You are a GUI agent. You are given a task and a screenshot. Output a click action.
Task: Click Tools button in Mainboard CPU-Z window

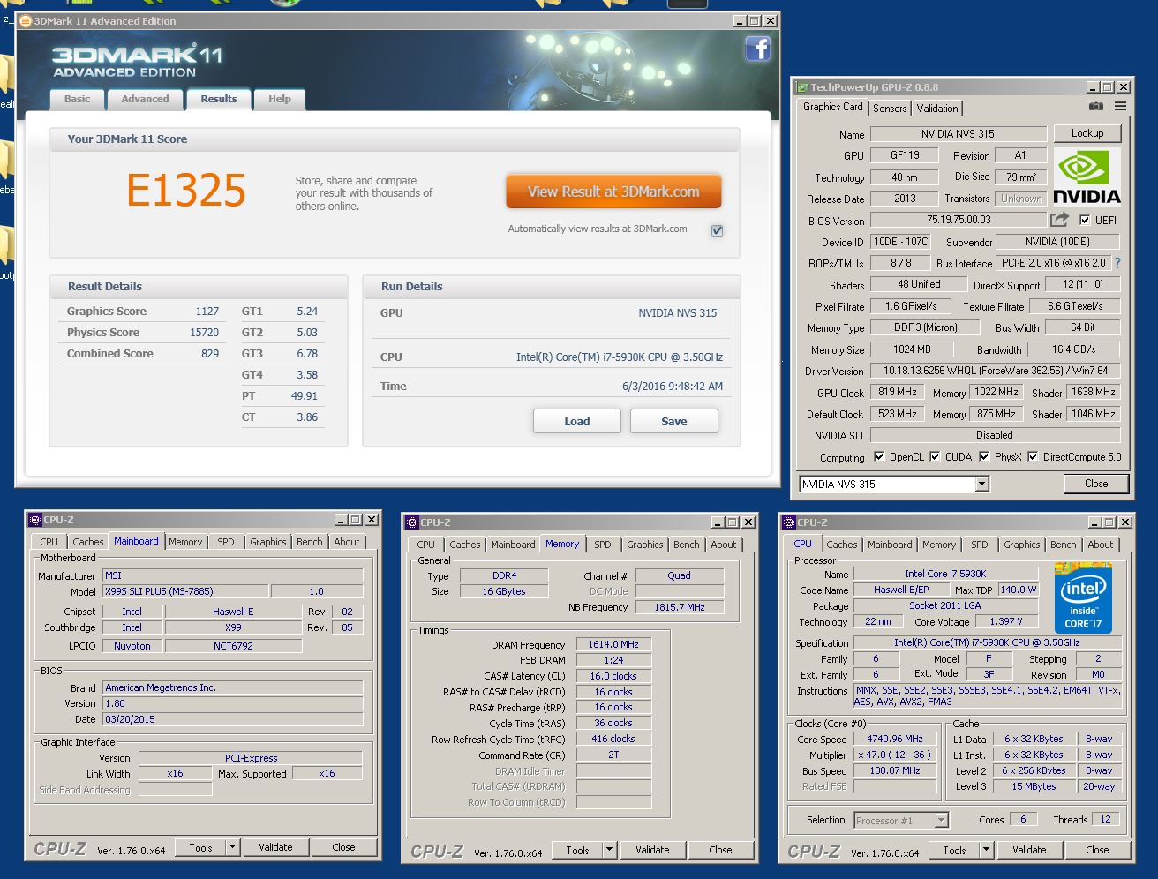pos(200,847)
